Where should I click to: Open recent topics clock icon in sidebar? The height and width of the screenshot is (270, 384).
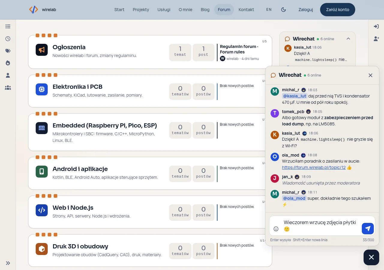coord(8,39)
